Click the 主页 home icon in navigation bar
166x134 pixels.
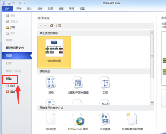(x=51, y=26)
